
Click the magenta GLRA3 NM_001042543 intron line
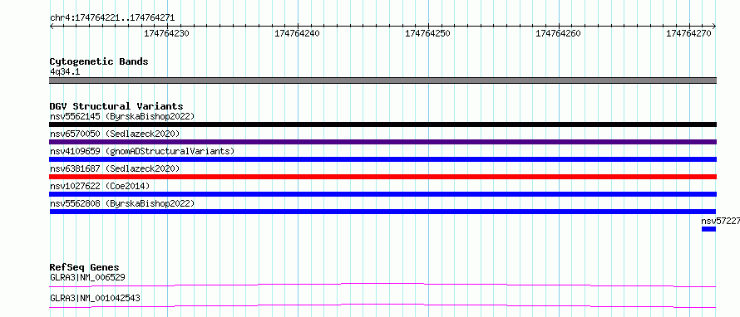tap(382, 306)
